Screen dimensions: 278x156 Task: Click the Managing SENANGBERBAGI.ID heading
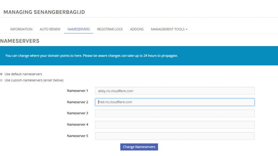(x=44, y=12)
